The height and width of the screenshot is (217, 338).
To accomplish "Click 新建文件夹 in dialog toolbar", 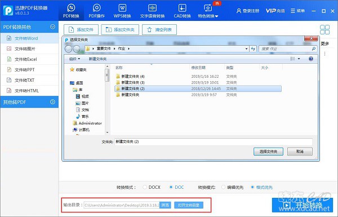I will coord(97,59).
